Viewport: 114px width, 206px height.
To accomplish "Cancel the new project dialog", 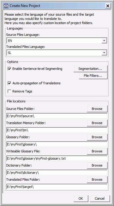I will pos(100,198).
